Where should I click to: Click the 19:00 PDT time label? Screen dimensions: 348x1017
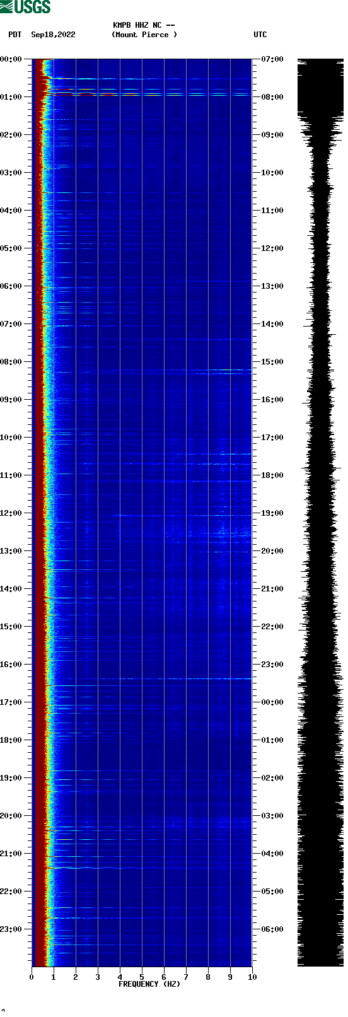11,778
